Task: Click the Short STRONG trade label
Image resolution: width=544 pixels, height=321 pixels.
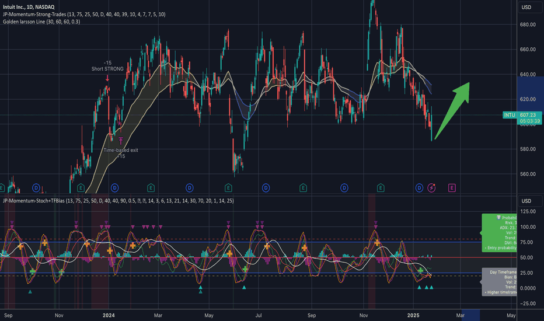Action: pos(107,69)
